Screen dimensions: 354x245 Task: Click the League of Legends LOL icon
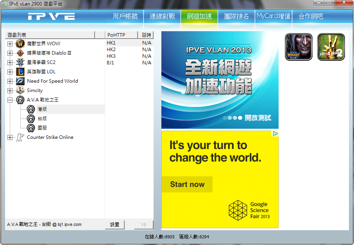click(20, 72)
